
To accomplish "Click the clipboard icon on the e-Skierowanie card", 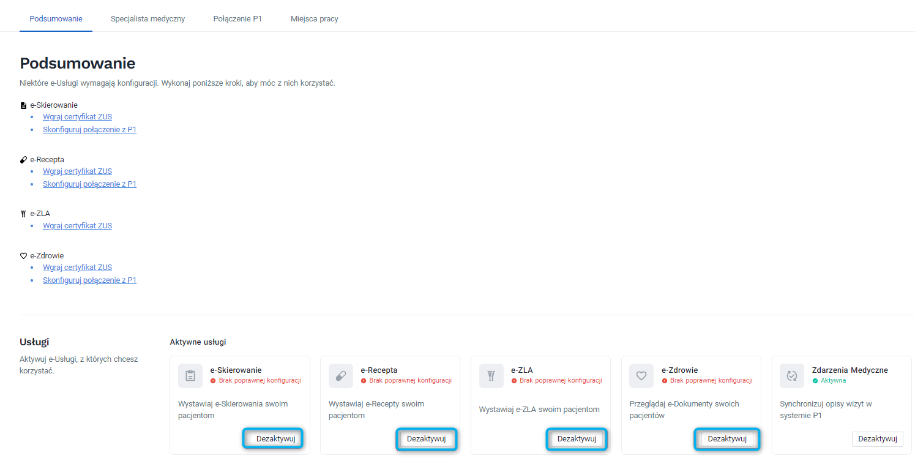I will pos(190,375).
